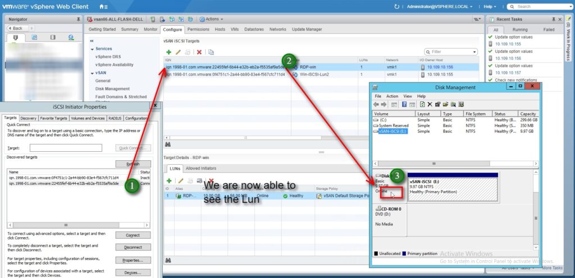Click the red delete target icon
This screenshot has height=278, width=575.
(x=199, y=52)
